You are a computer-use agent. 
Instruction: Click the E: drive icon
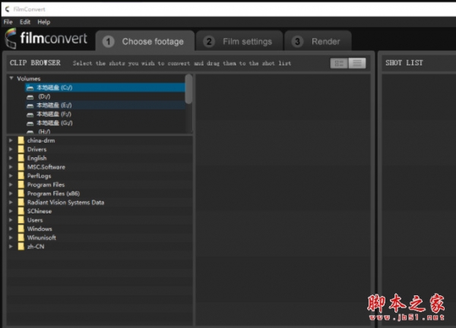coord(30,106)
